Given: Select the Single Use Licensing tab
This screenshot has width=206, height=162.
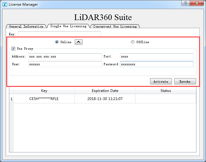Looking at the screenshot, I should [68, 26].
